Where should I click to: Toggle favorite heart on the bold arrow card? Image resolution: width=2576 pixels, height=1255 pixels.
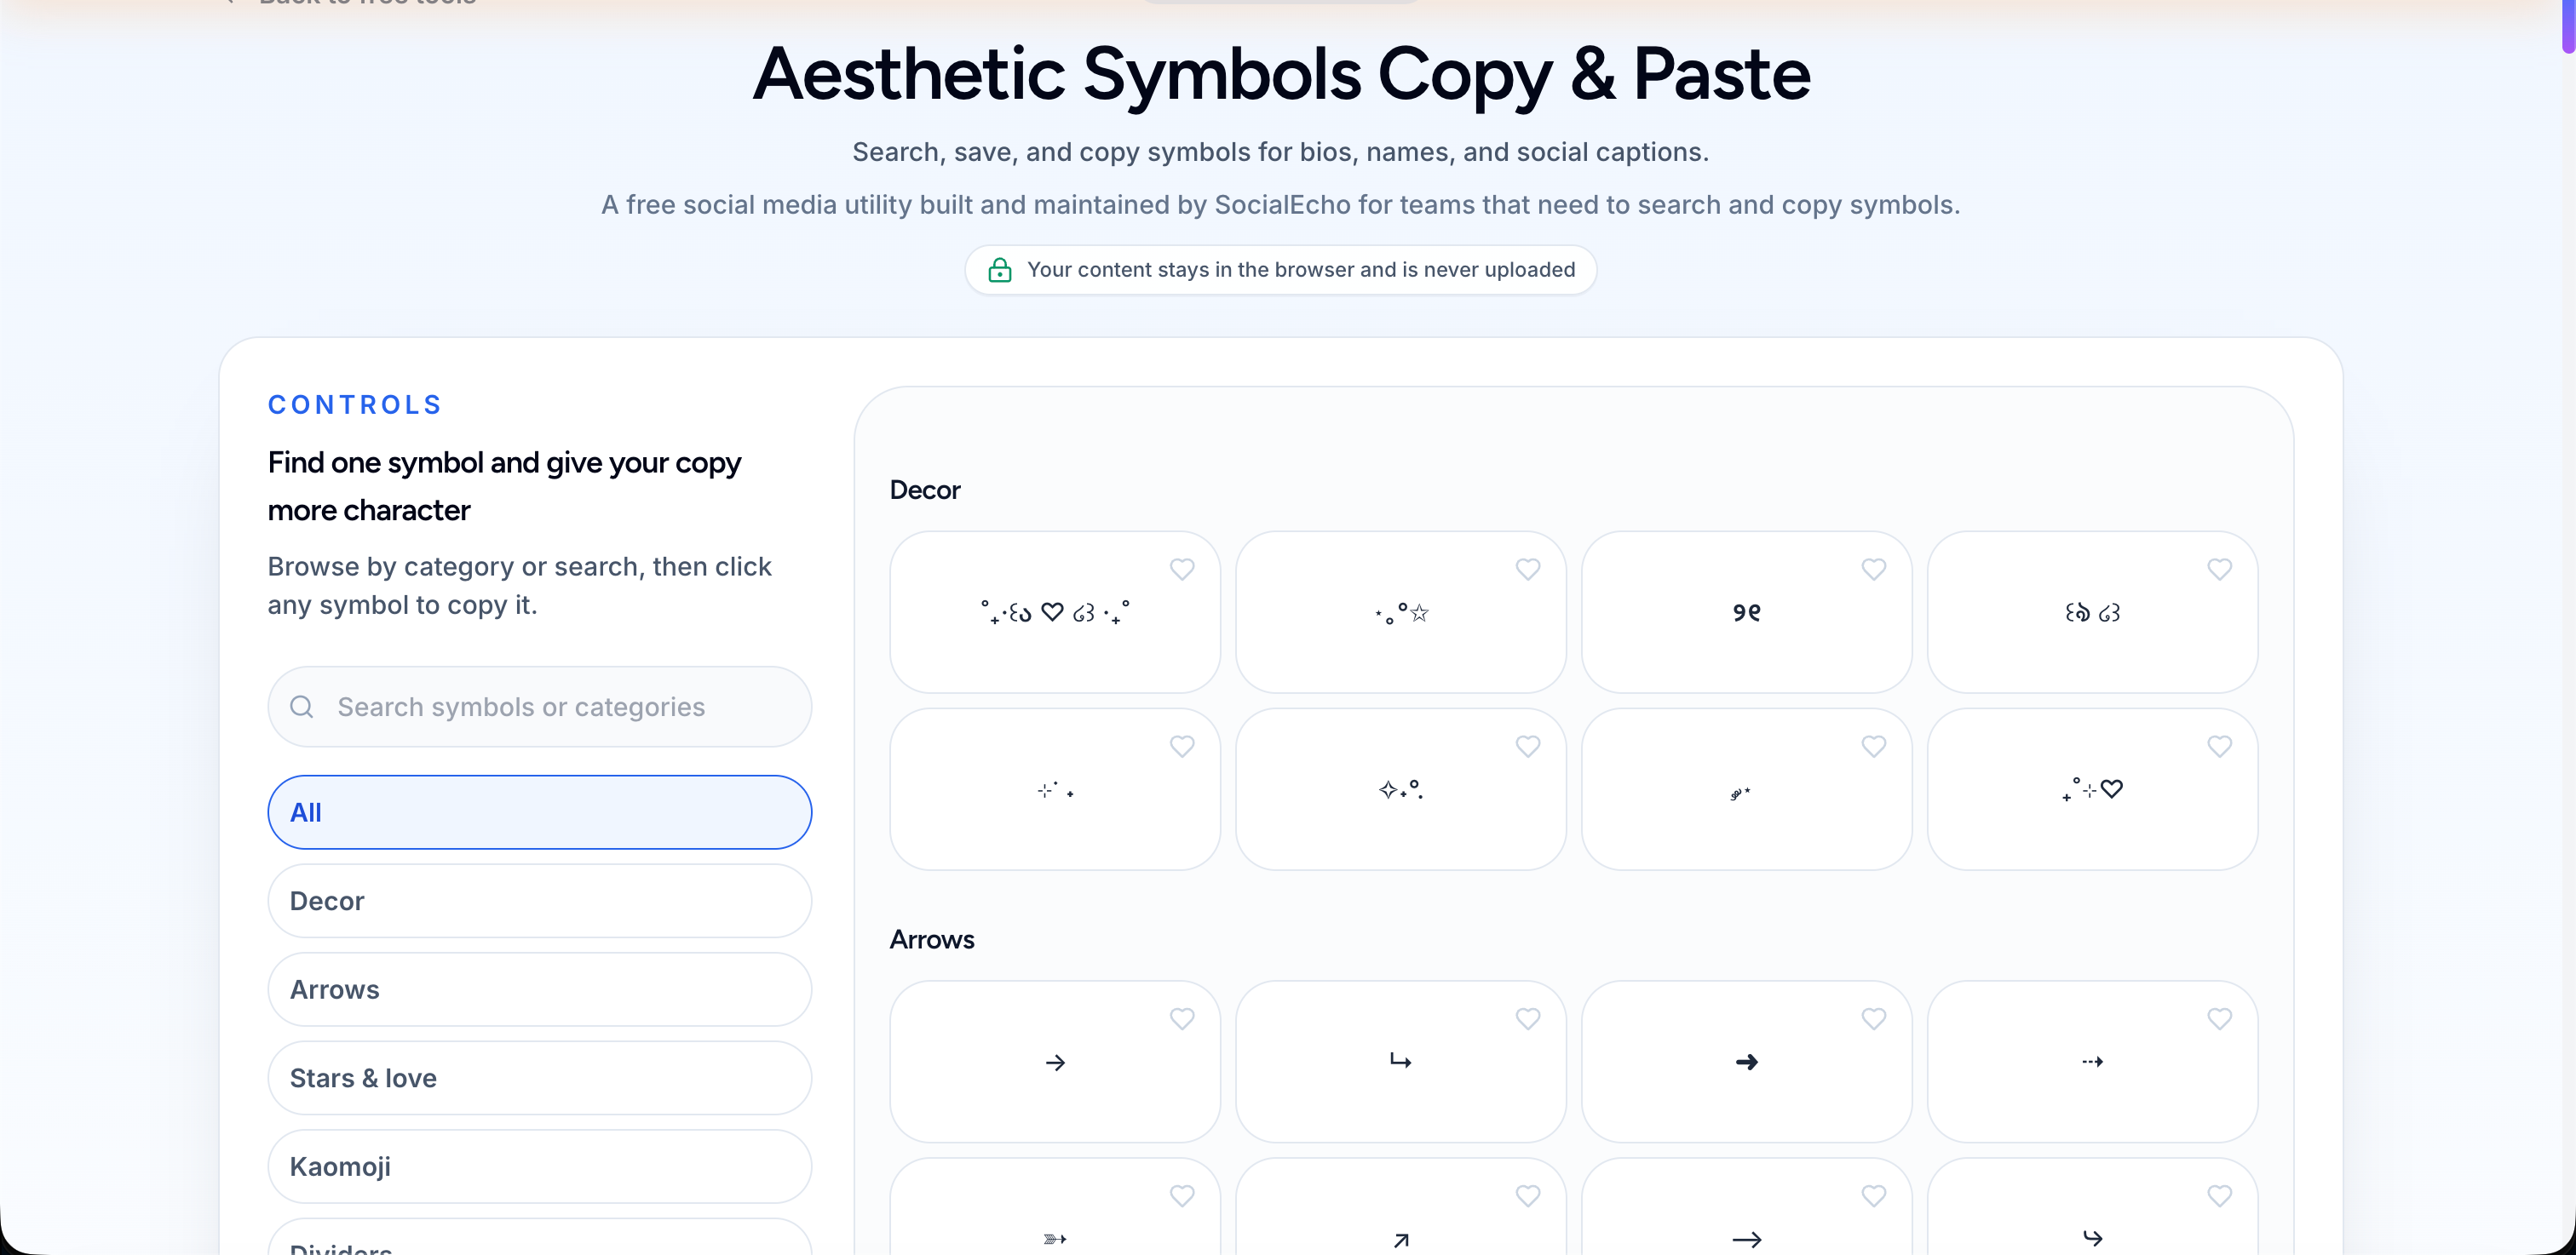coord(1873,1018)
